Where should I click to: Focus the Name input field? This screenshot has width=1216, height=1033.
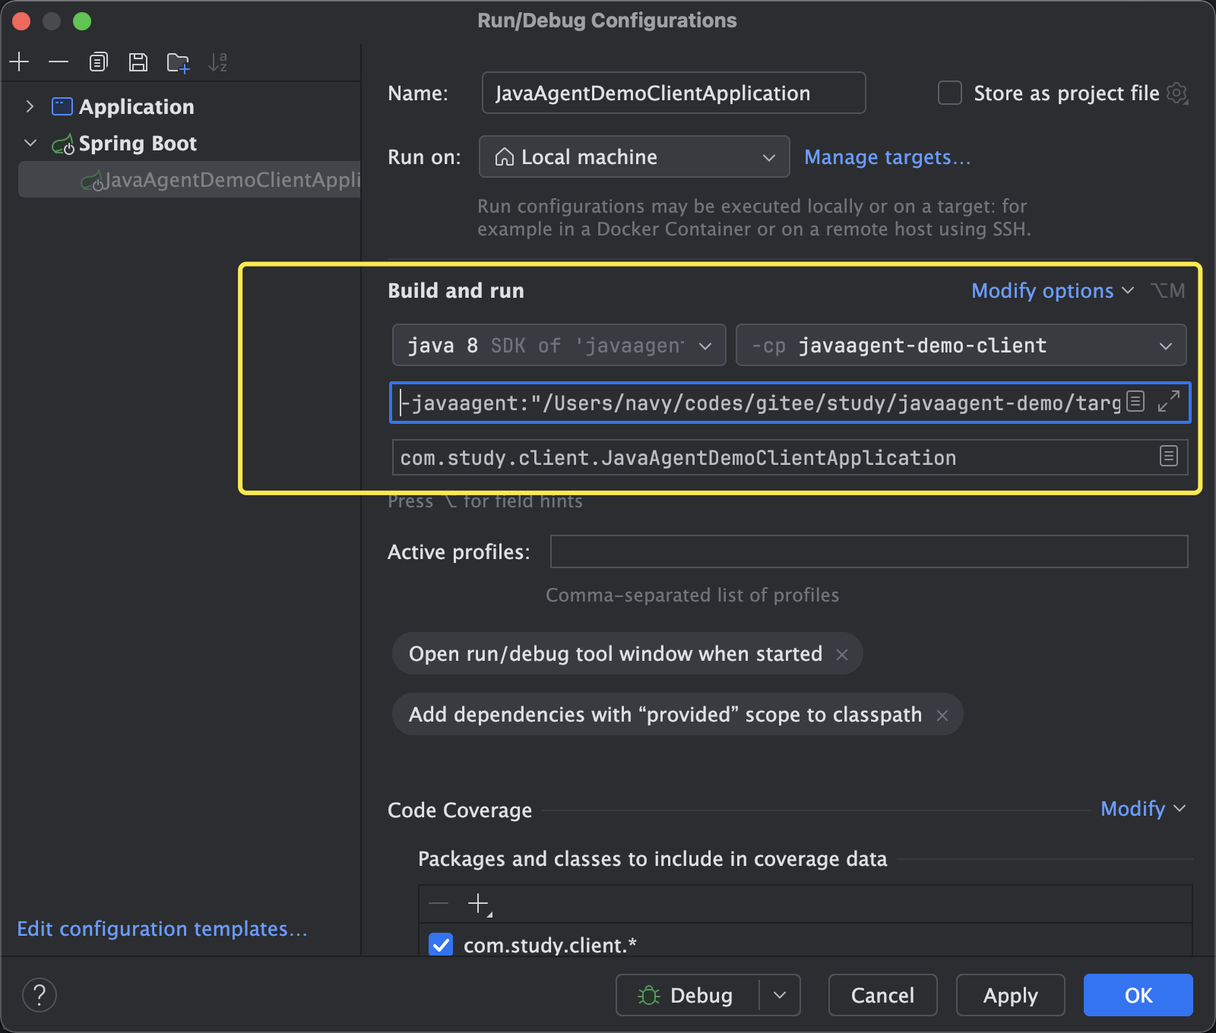(674, 93)
